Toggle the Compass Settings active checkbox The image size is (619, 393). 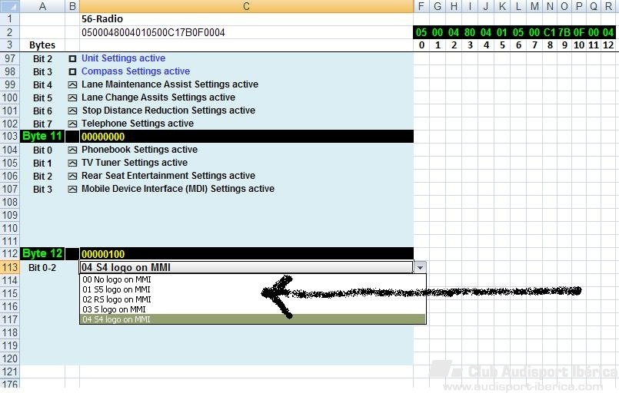click(72, 71)
